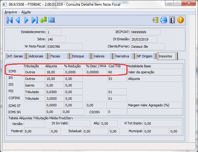The image size is (198, 152).
Task: Switch to the Estoque tab
Action: 81,56
